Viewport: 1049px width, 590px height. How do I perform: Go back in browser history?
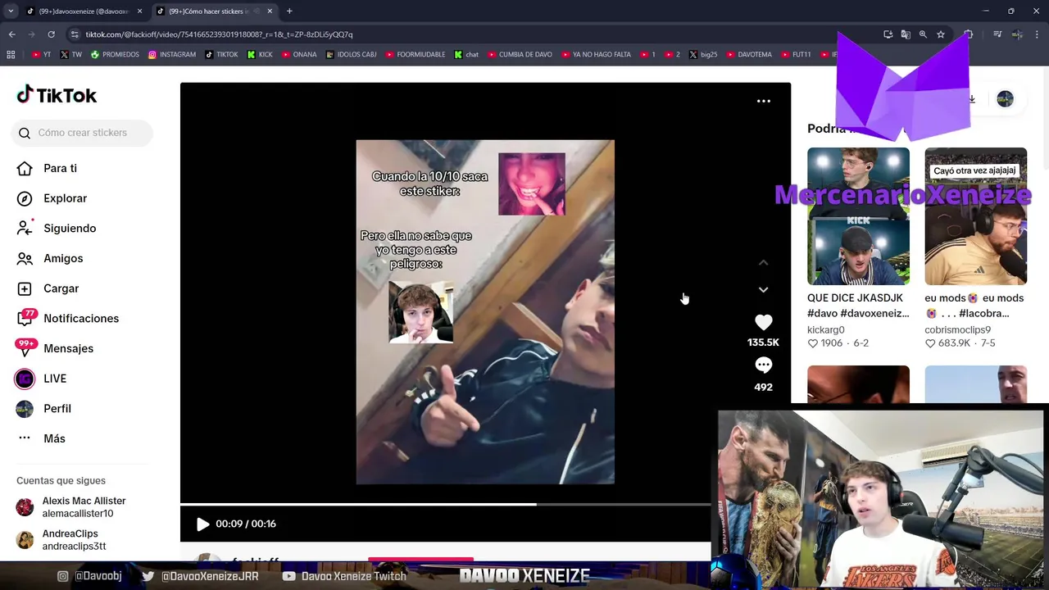coord(11,34)
